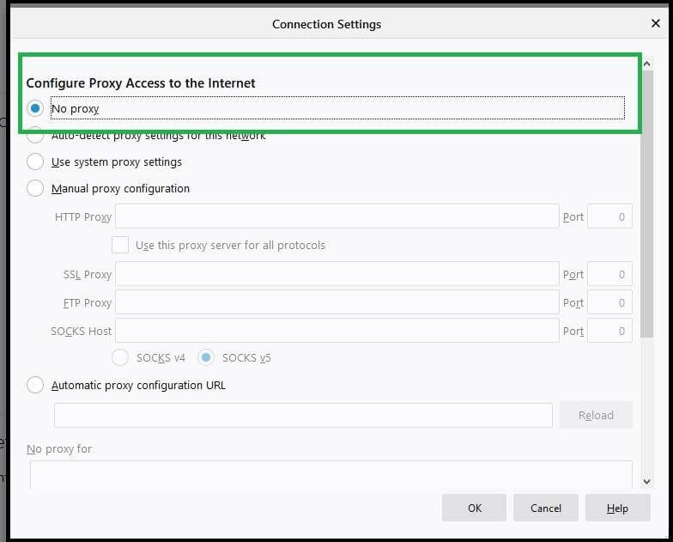673x542 pixels.
Task: Click the Configure Proxy Access heading text
Action: click(141, 82)
